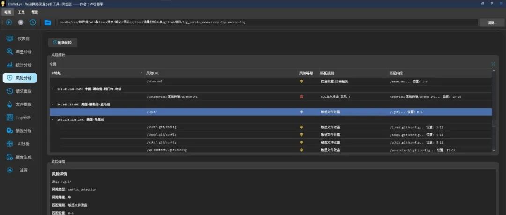This screenshot has height=215, width=506.
Task: Click the TrafficEye app logo icon
Action: point(4,4)
